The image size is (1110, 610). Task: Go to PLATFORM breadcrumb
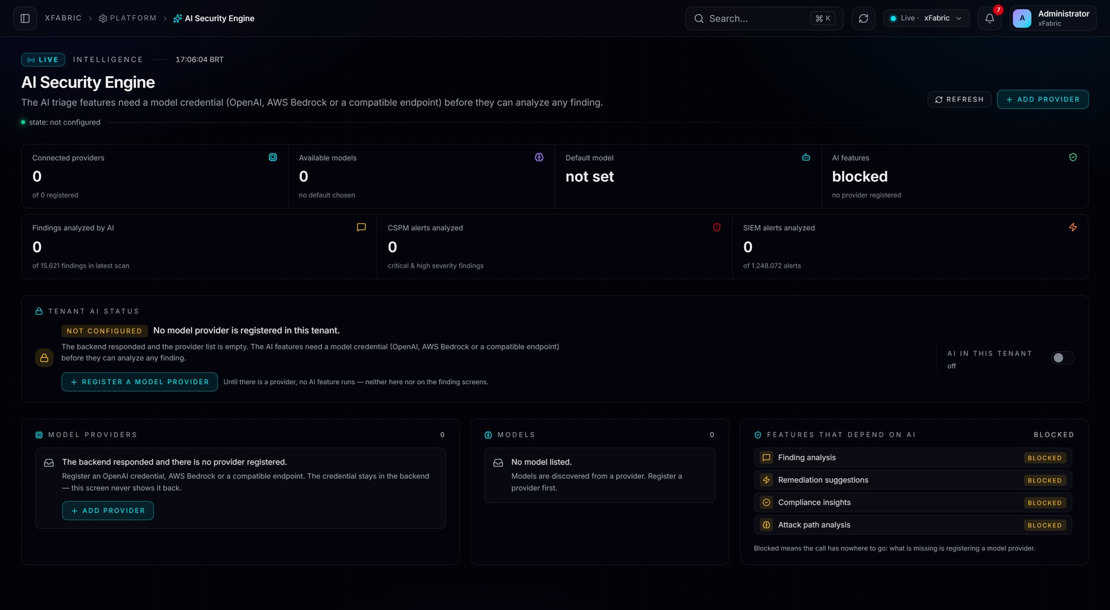coord(128,18)
